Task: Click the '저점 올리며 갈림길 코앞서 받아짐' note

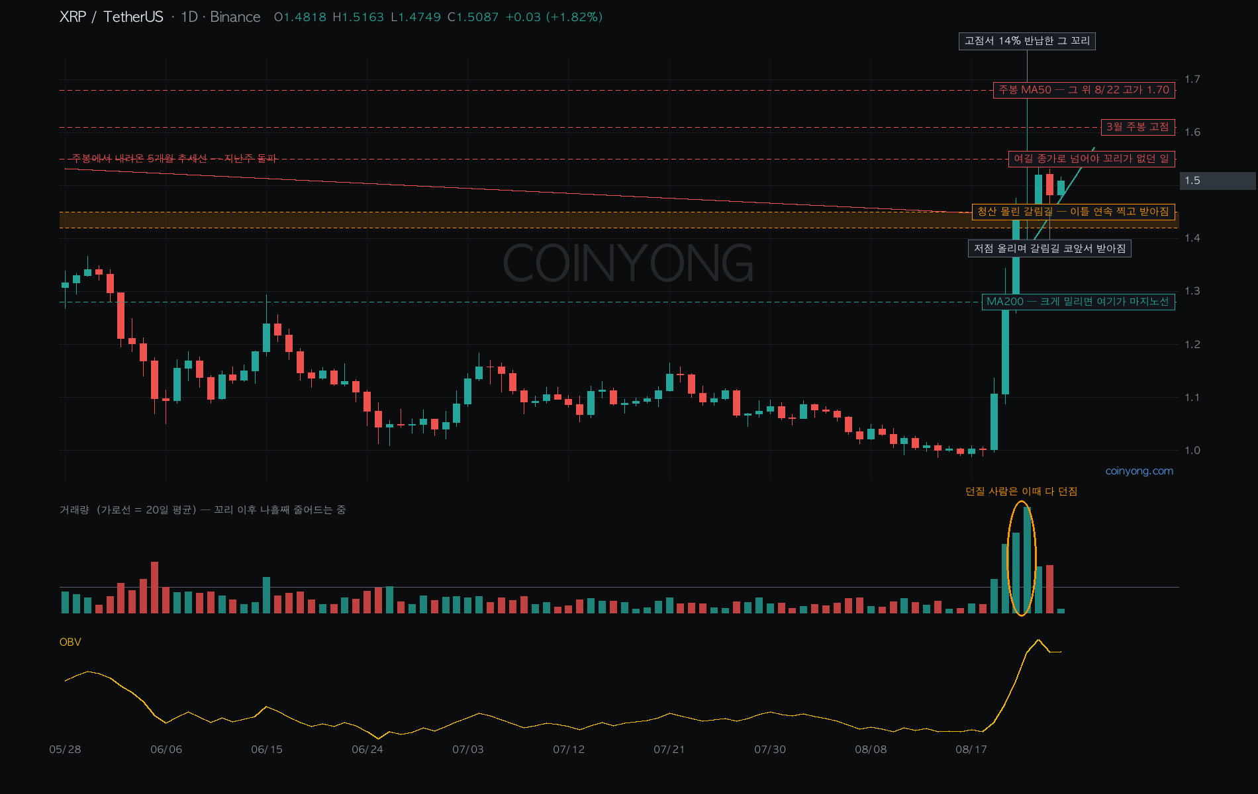Action: coord(1049,249)
